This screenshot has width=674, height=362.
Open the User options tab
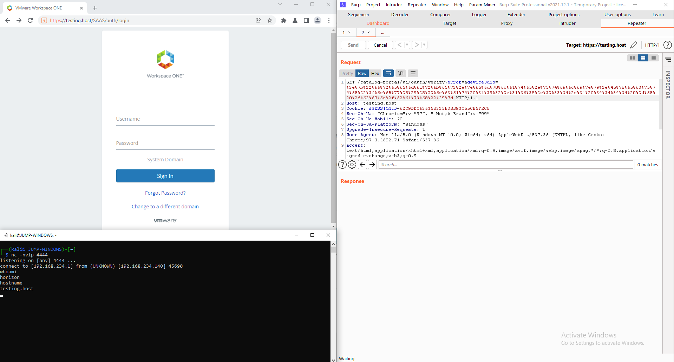[617, 14]
